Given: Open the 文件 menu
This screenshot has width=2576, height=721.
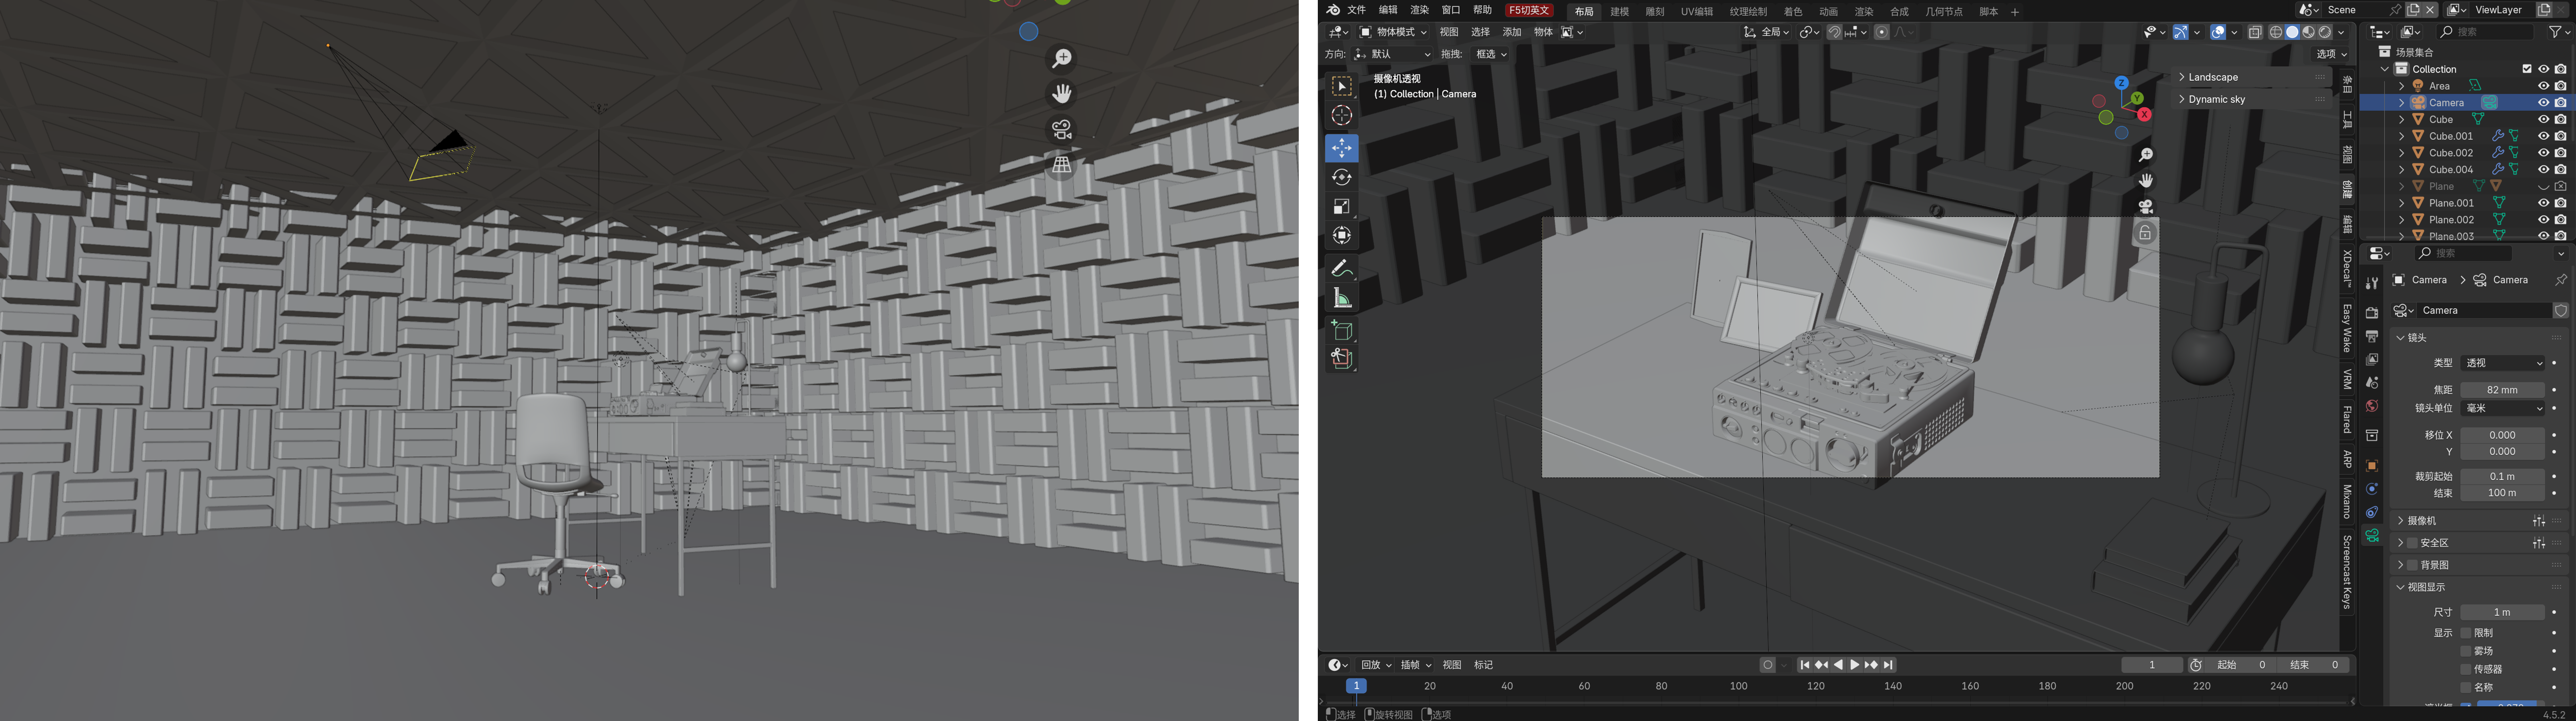Looking at the screenshot, I should click(x=1356, y=10).
